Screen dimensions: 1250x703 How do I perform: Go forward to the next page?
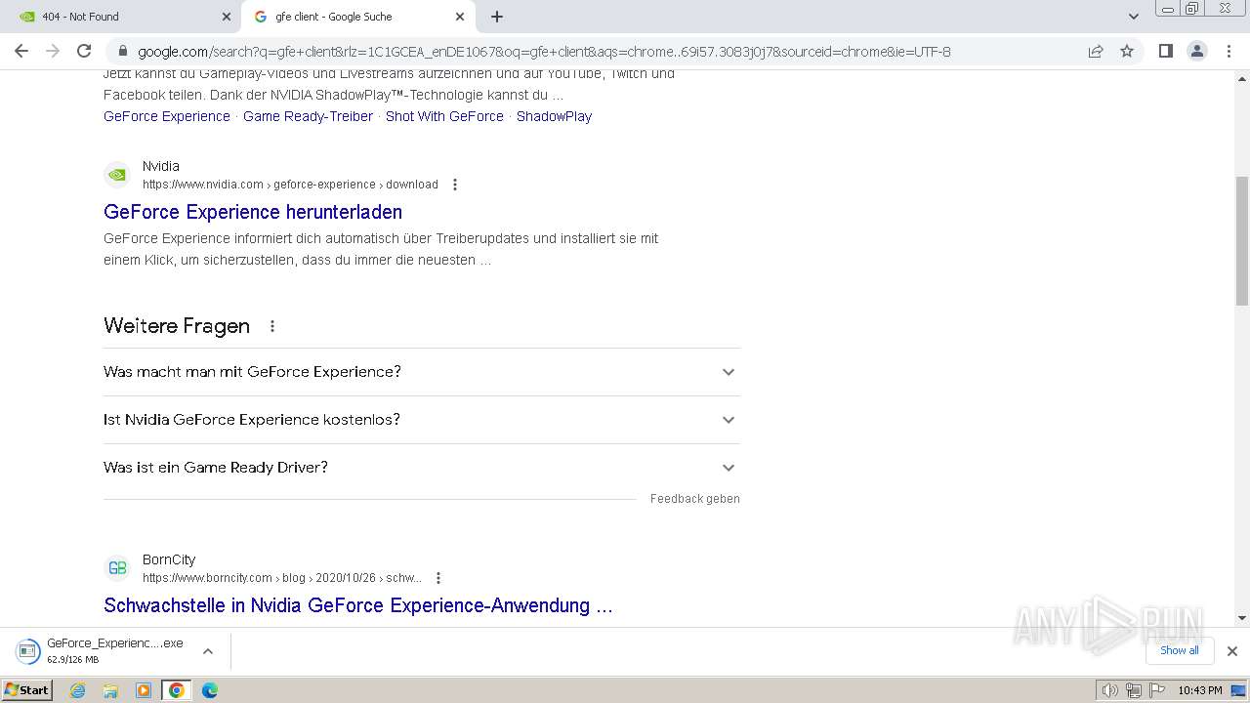(53, 51)
